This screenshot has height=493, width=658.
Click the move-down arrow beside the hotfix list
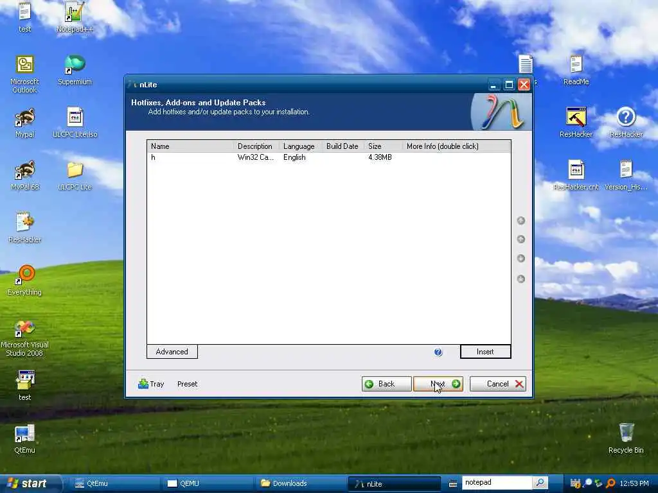520,258
